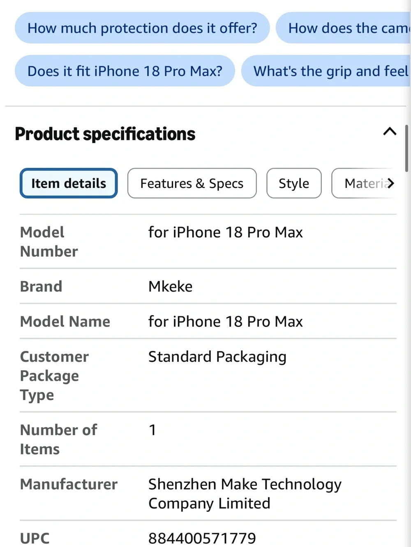Click right arrow to reveal more tabs
The image size is (411, 547).
tap(390, 183)
